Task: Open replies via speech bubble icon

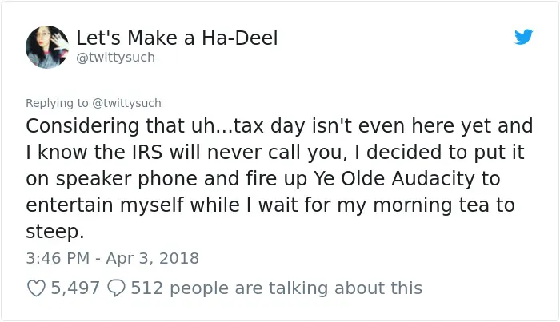Action: pos(117,288)
